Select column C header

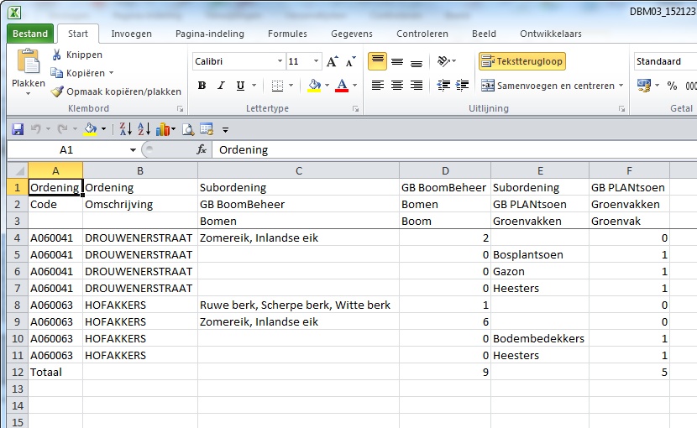tap(298, 170)
